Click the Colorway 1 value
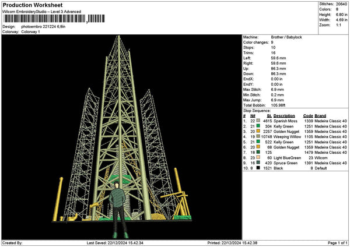The width and height of the screenshot is (350, 247). 30,32
